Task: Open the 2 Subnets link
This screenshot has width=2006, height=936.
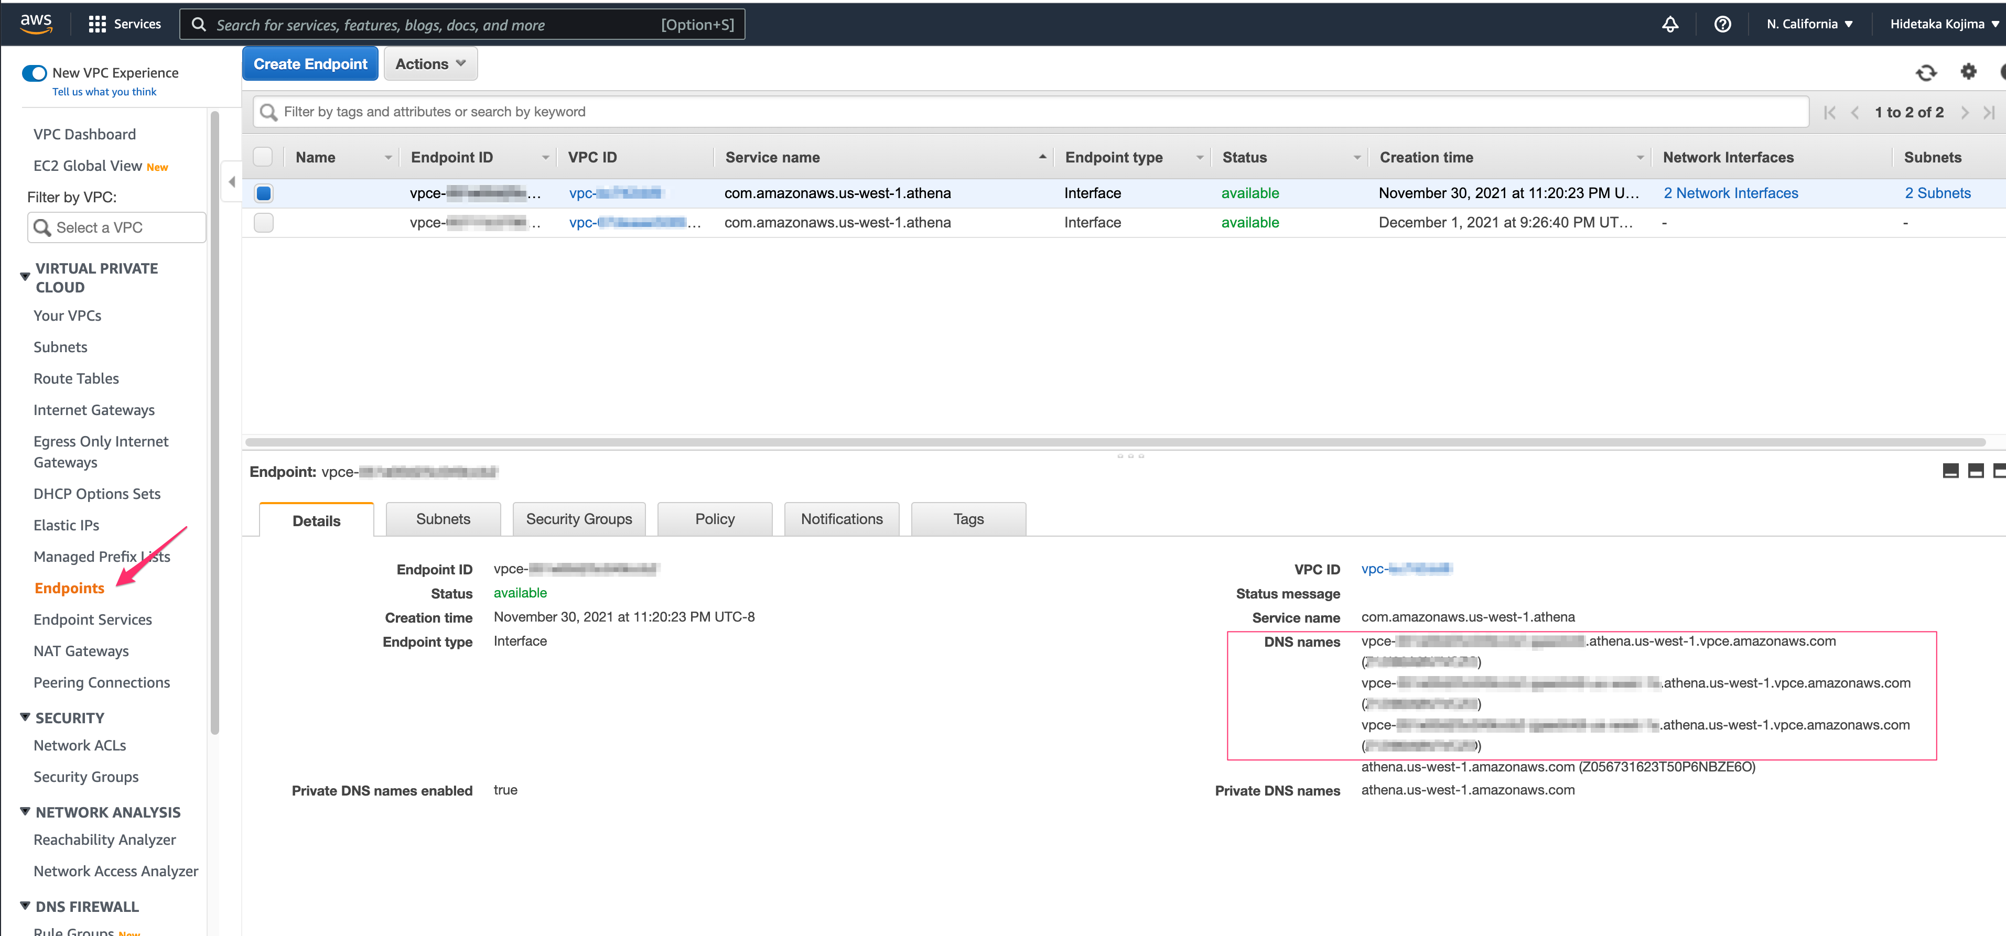Action: tap(1937, 193)
